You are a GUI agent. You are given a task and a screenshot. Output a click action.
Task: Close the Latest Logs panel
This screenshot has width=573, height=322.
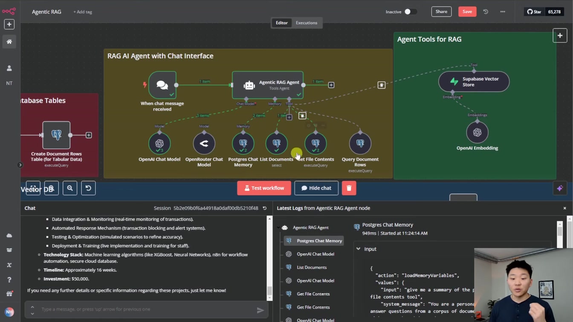(x=565, y=208)
